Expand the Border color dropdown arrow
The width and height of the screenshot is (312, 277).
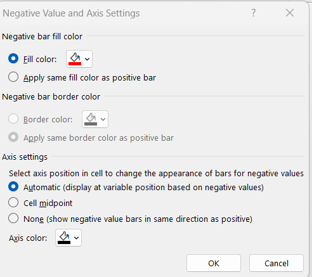click(103, 119)
